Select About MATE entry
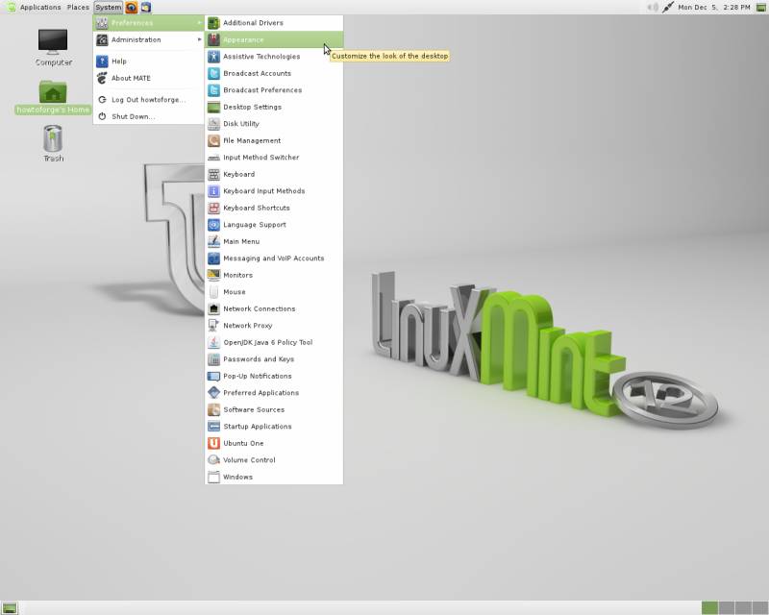The width and height of the screenshot is (769, 615). (x=149, y=78)
